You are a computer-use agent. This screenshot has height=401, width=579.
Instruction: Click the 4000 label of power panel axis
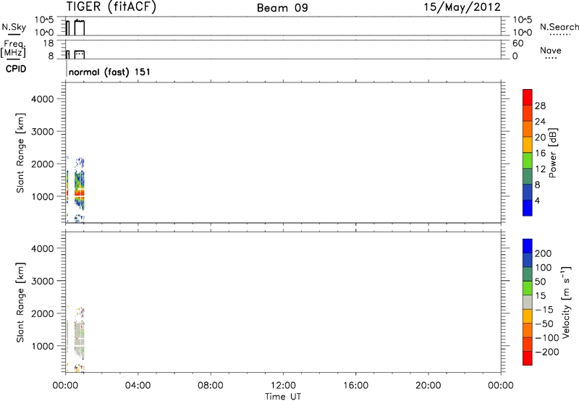click(x=42, y=99)
